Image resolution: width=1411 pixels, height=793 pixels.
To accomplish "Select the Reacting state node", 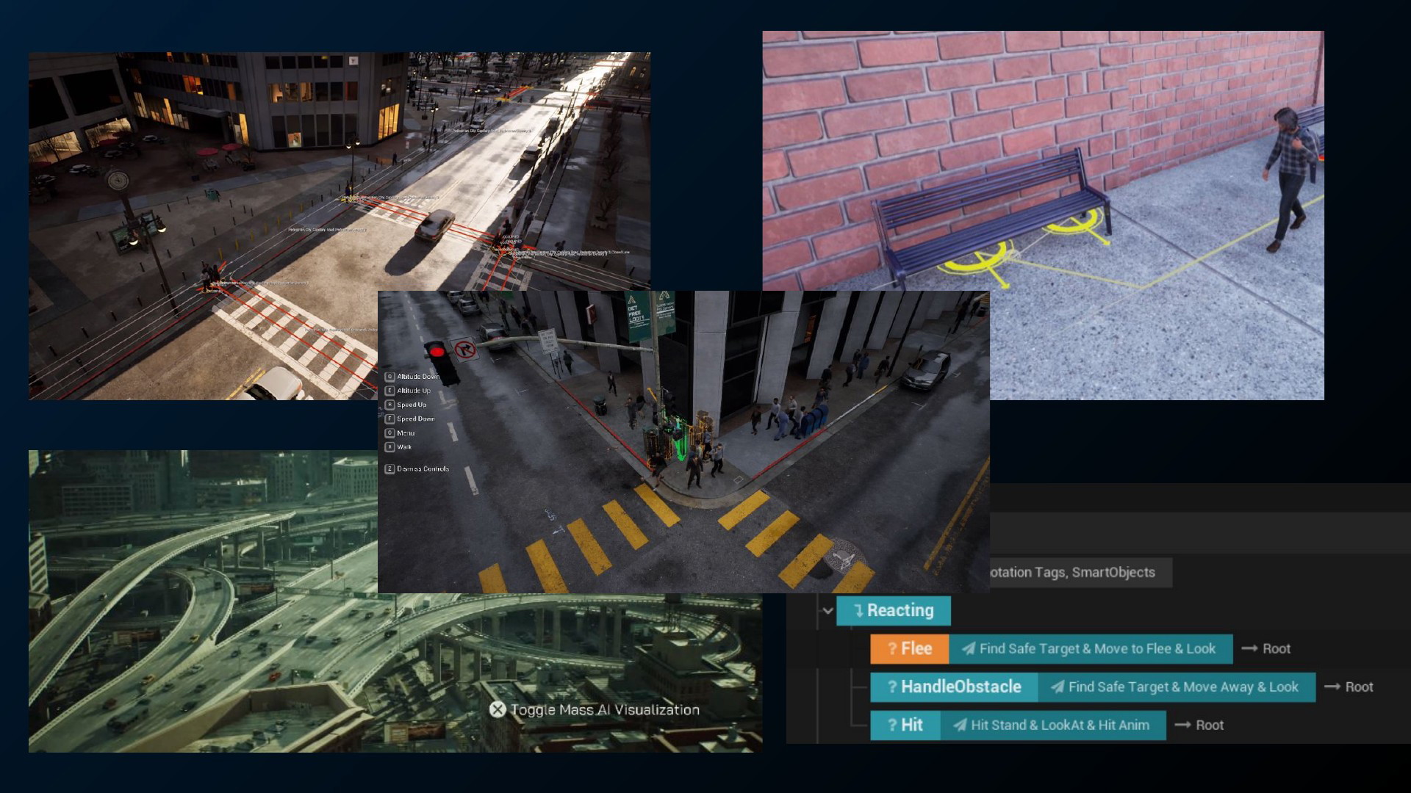I will pyautogui.click(x=893, y=611).
